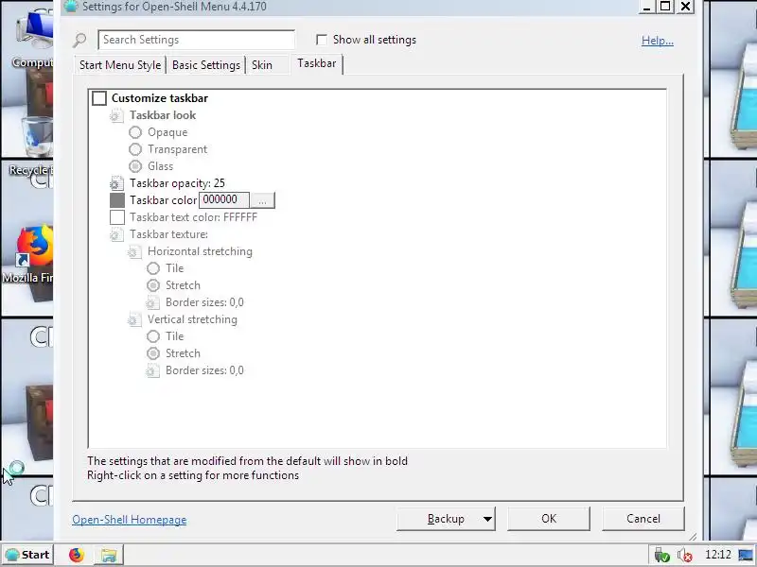This screenshot has width=757, height=567.
Task: Open the Backup dropdown arrow
Action: click(x=487, y=519)
